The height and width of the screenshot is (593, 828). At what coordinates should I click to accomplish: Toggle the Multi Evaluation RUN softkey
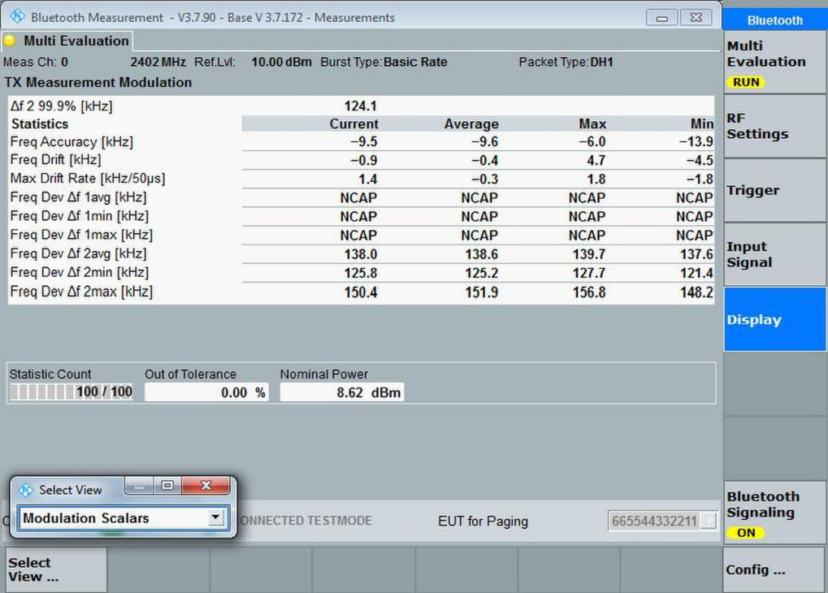(774, 63)
